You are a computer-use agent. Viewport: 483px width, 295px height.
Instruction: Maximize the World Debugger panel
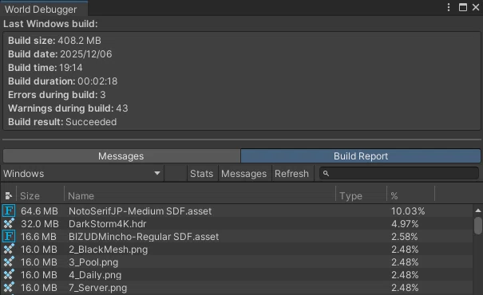(x=463, y=7)
